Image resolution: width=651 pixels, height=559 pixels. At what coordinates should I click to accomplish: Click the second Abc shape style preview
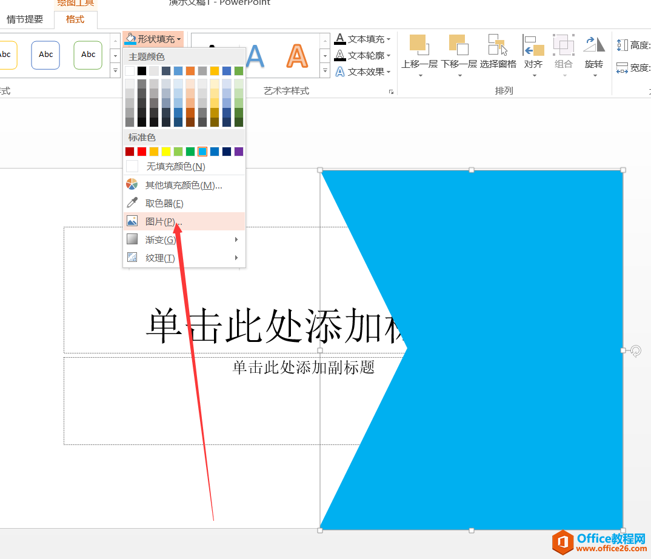[45, 55]
